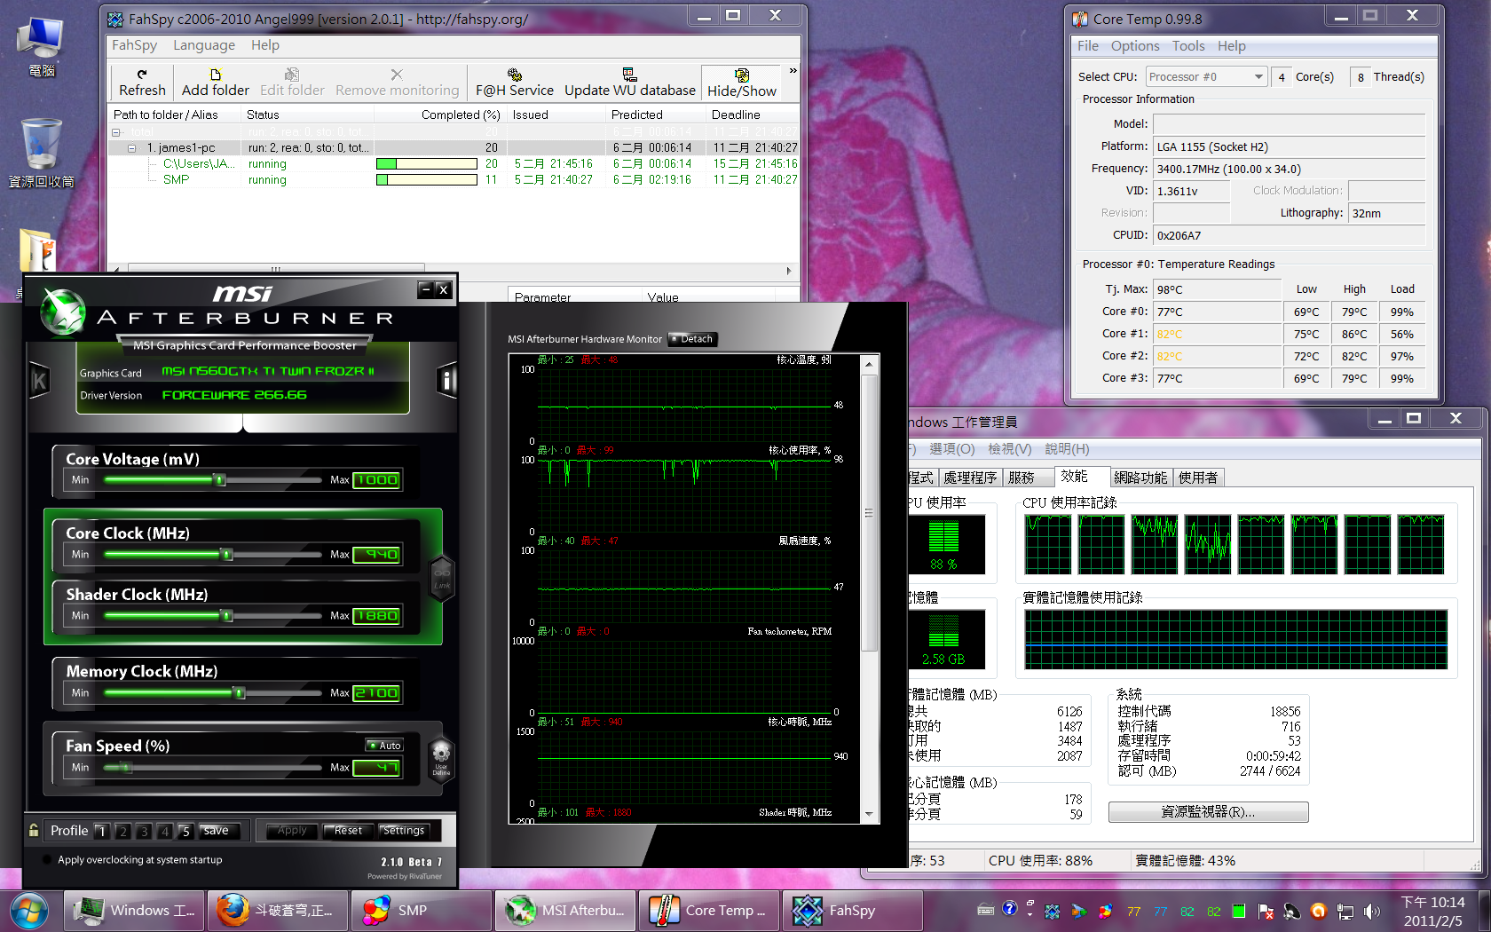This screenshot has height=932, width=1491.
Task: Switch to 使用者 tab in Task Manager
Action: click(x=1198, y=478)
